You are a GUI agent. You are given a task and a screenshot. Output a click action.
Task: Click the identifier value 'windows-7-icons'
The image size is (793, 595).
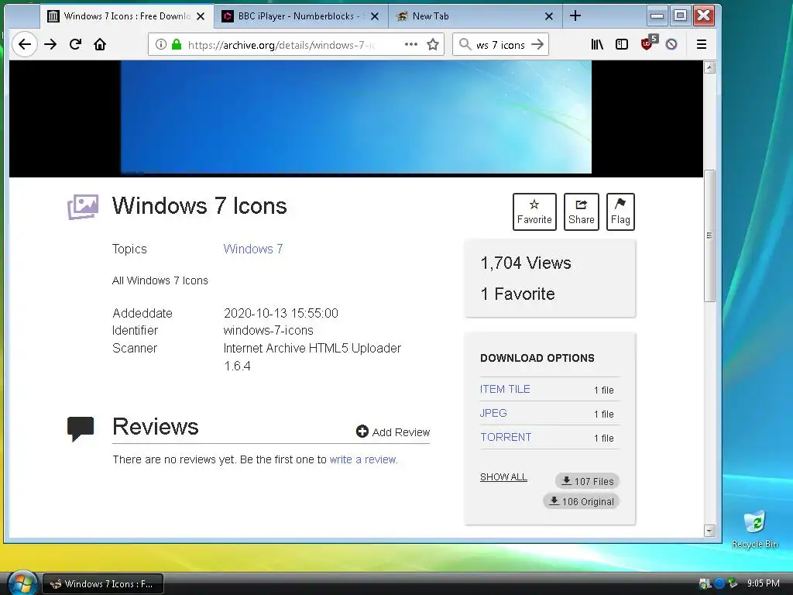pos(268,330)
